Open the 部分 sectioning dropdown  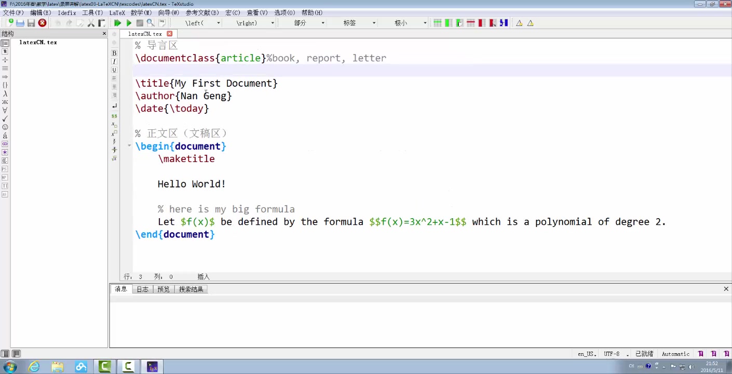click(323, 23)
